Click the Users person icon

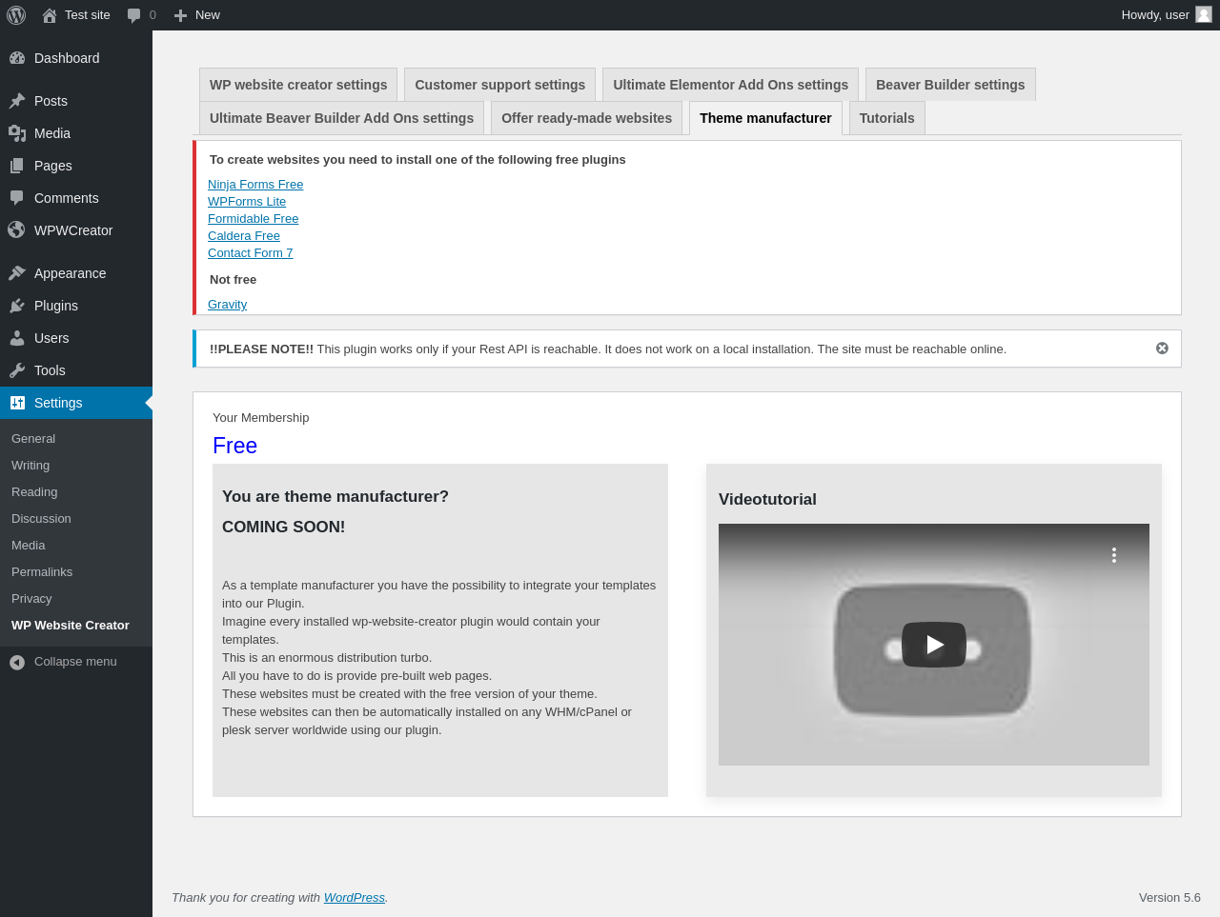click(x=17, y=338)
